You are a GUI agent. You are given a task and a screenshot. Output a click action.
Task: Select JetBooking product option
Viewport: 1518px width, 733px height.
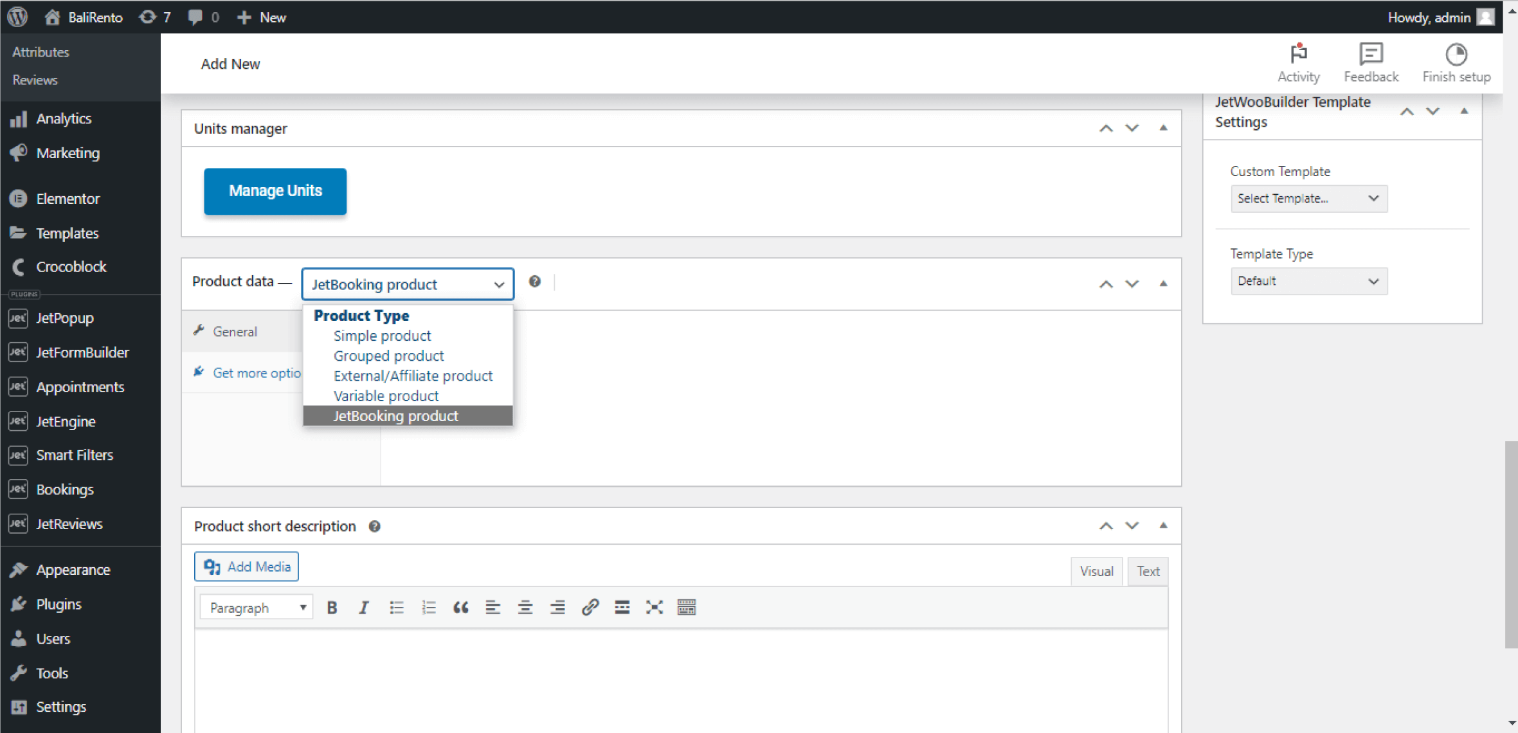pyautogui.click(x=408, y=416)
